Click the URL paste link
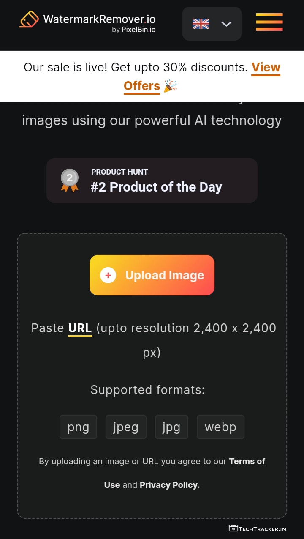The width and height of the screenshot is (304, 539). pos(80,328)
